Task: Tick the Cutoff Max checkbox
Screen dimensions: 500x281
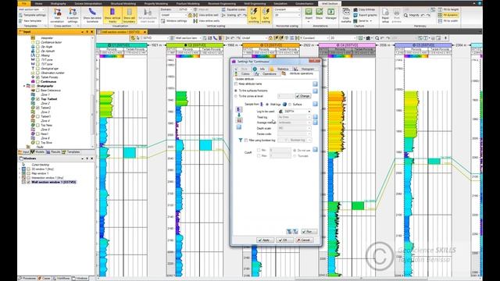Action: click(259, 156)
